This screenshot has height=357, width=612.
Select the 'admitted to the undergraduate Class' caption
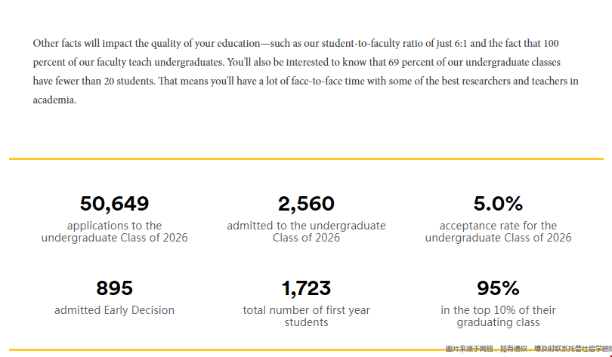(306, 232)
